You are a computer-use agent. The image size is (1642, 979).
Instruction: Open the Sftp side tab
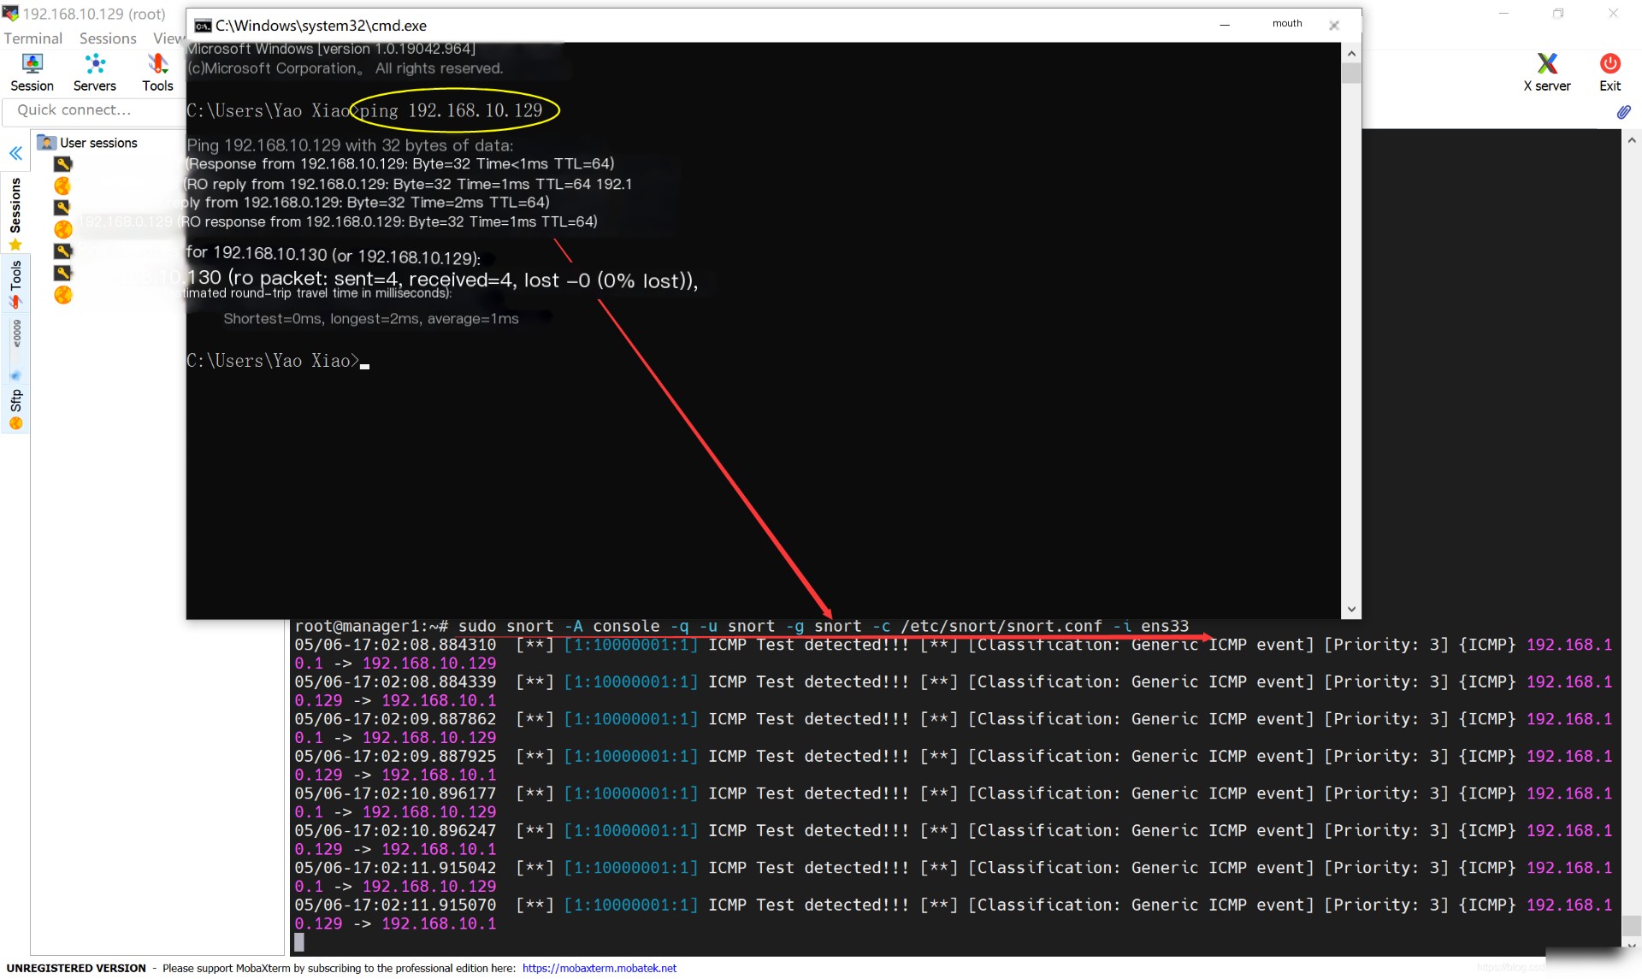[15, 402]
